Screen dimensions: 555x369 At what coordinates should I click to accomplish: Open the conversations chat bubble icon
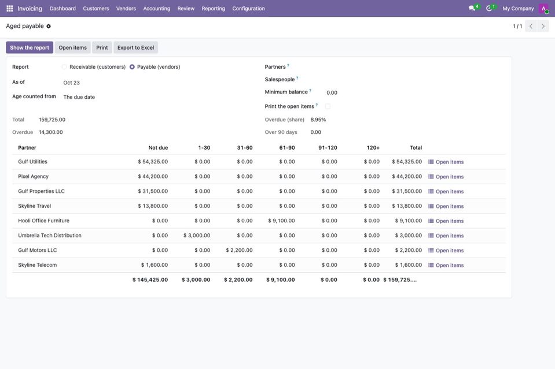click(472, 8)
